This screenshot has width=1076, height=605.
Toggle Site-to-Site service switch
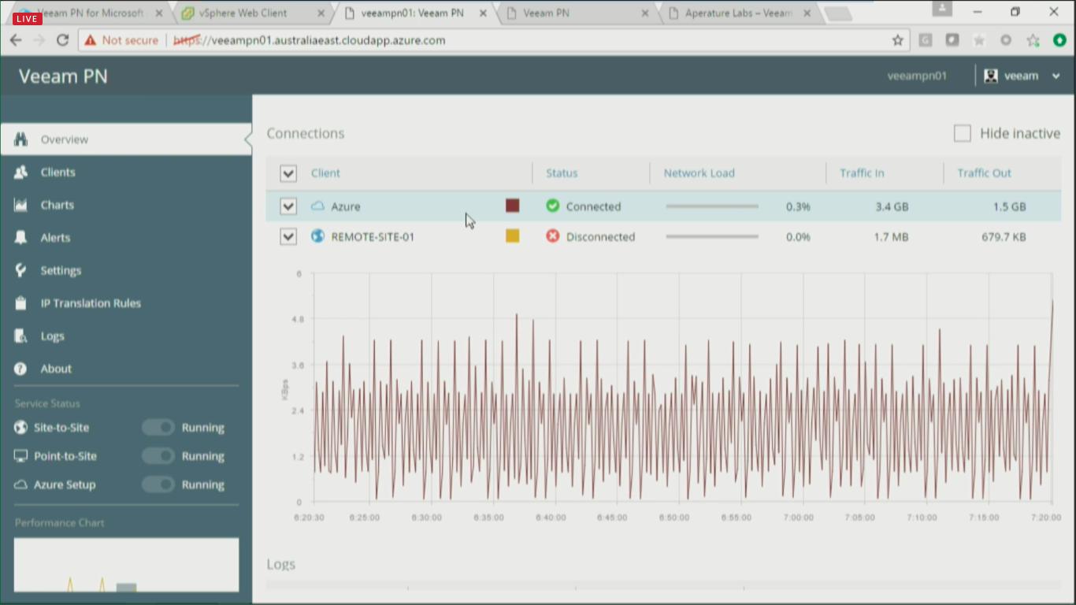(x=158, y=428)
